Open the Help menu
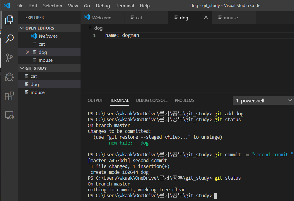Screen dimensions: 294x201 coord(145,6)
